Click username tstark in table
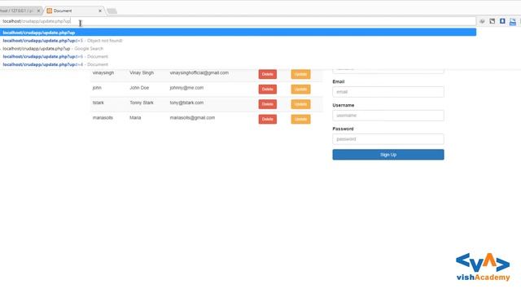 pos(98,103)
